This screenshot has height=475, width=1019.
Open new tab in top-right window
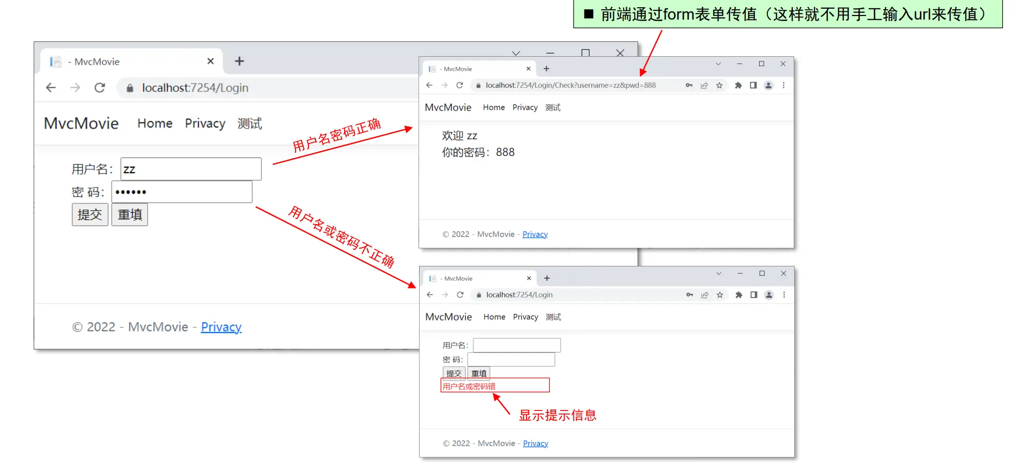(546, 69)
